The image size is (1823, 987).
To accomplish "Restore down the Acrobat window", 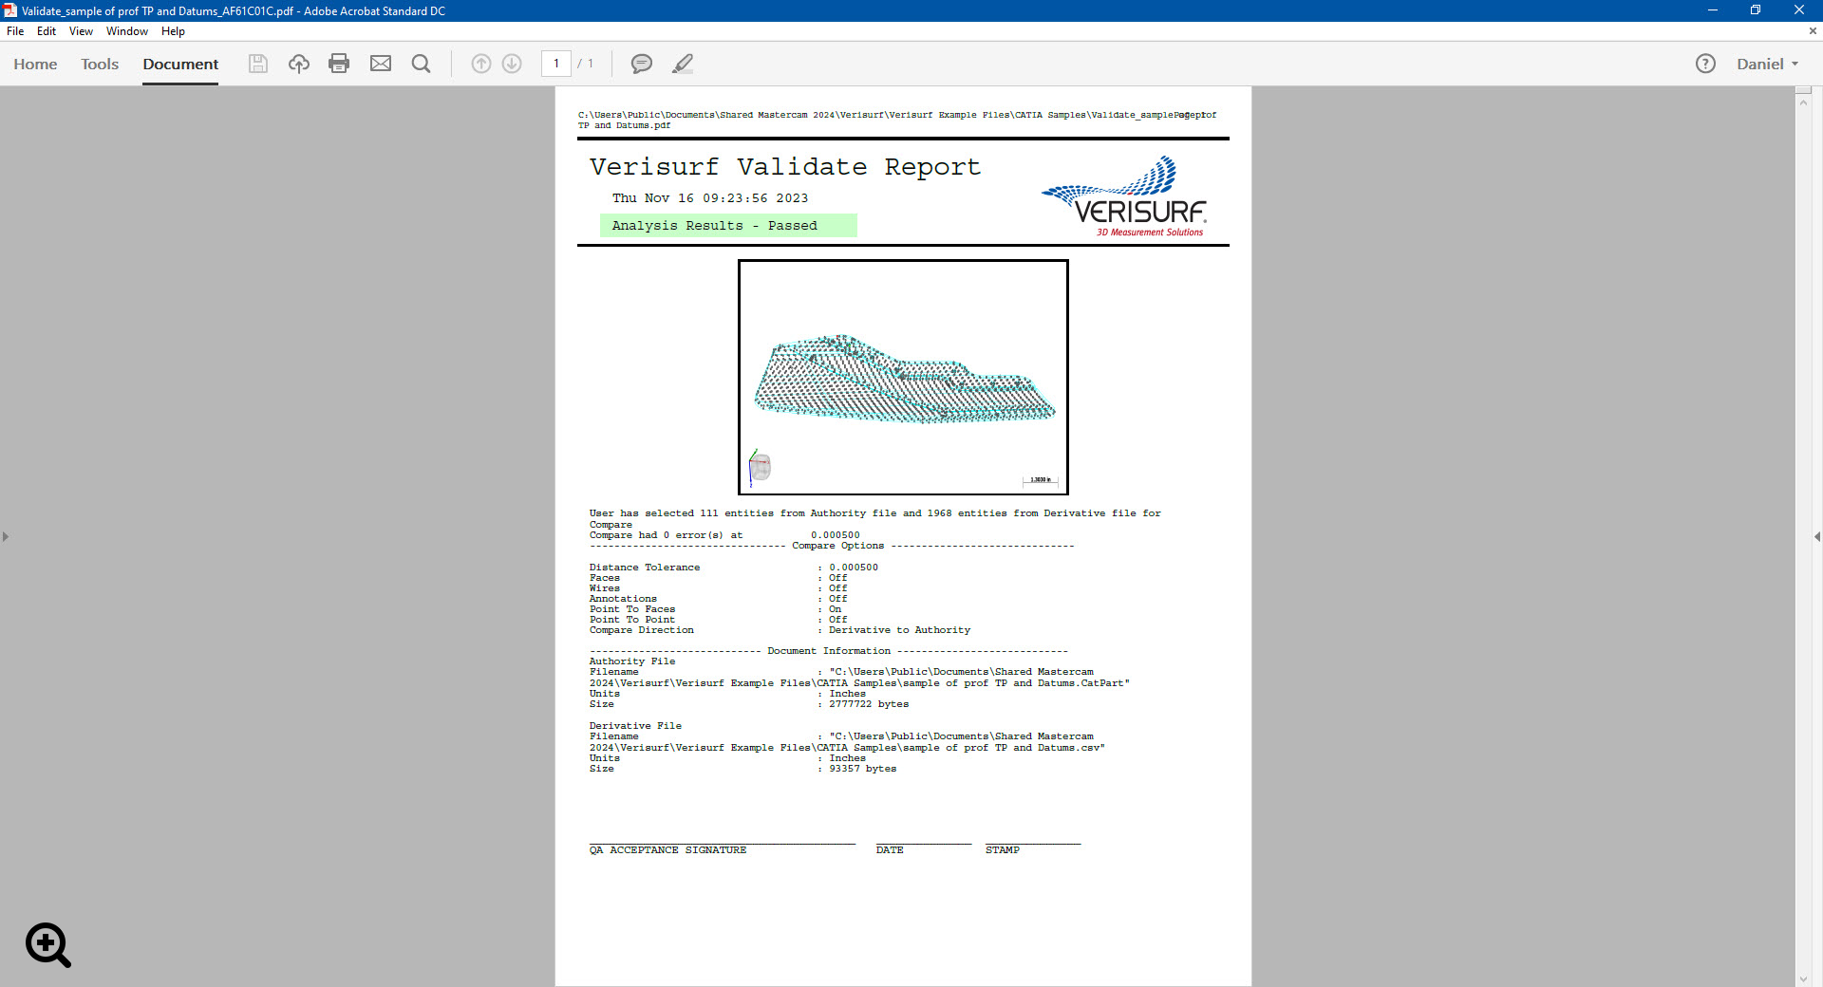I will coord(1756,10).
